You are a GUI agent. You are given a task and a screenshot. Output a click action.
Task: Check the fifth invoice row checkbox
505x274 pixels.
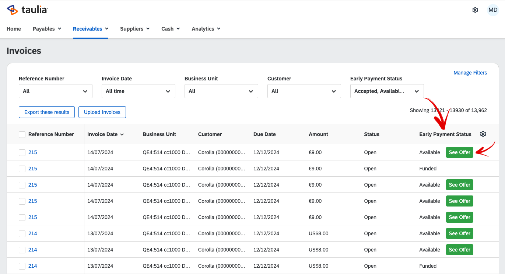pyautogui.click(x=22, y=217)
